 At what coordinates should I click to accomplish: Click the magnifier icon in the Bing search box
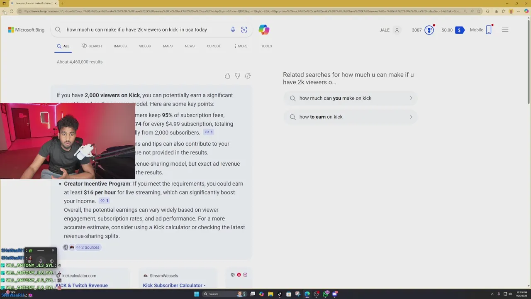pyautogui.click(x=58, y=29)
